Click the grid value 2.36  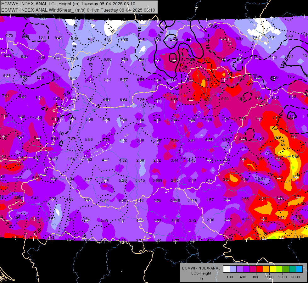coord(210,220)
